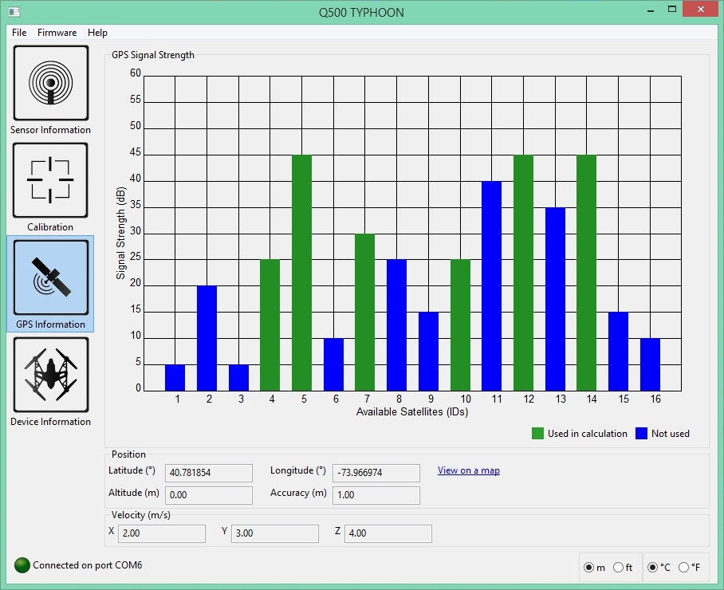Click the green bar for satellite 4
The image size is (724, 590).
[x=270, y=325]
